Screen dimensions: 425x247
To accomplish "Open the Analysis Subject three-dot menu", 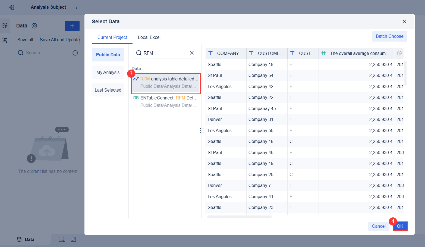I will coord(76,7).
